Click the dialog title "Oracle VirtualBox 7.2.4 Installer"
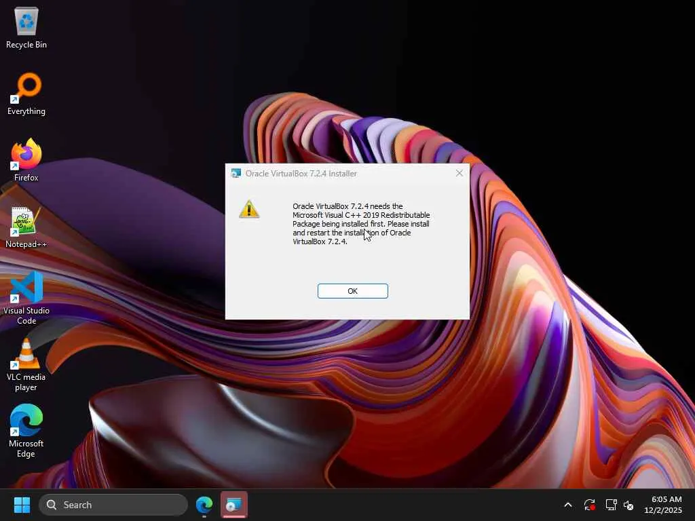This screenshot has width=695, height=521. (301, 174)
